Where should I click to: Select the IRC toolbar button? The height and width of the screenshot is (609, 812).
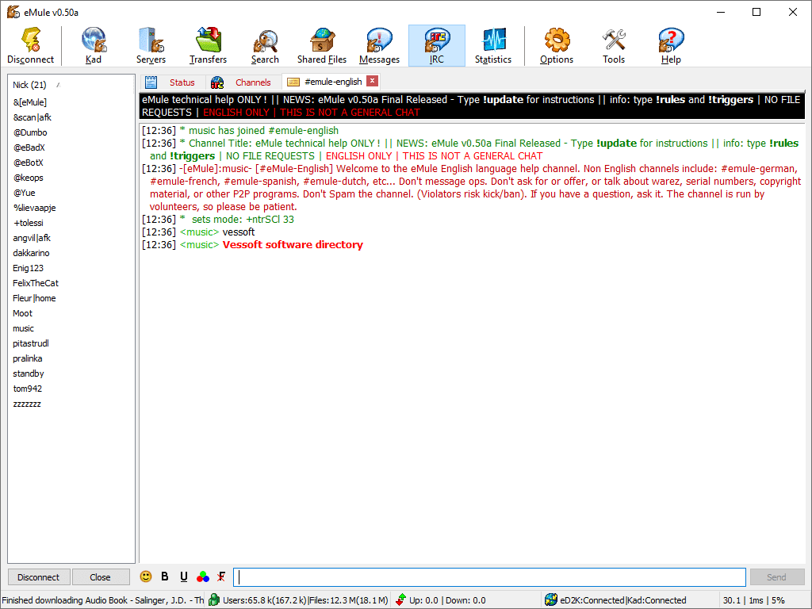point(437,45)
